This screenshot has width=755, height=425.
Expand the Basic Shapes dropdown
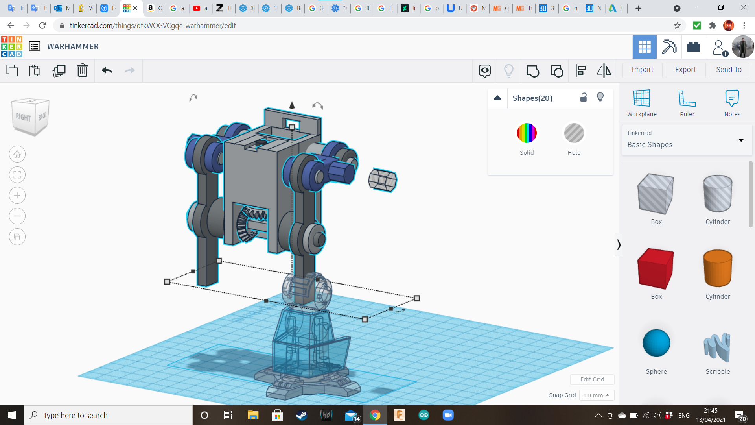pos(741,140)
